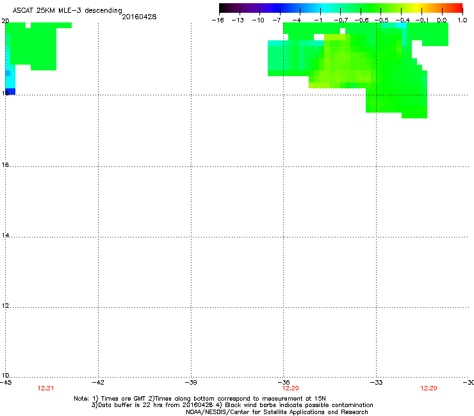Click the red 12:20 time below -36
The width and height of the screenshot is (474, 416).
point(291,388)
